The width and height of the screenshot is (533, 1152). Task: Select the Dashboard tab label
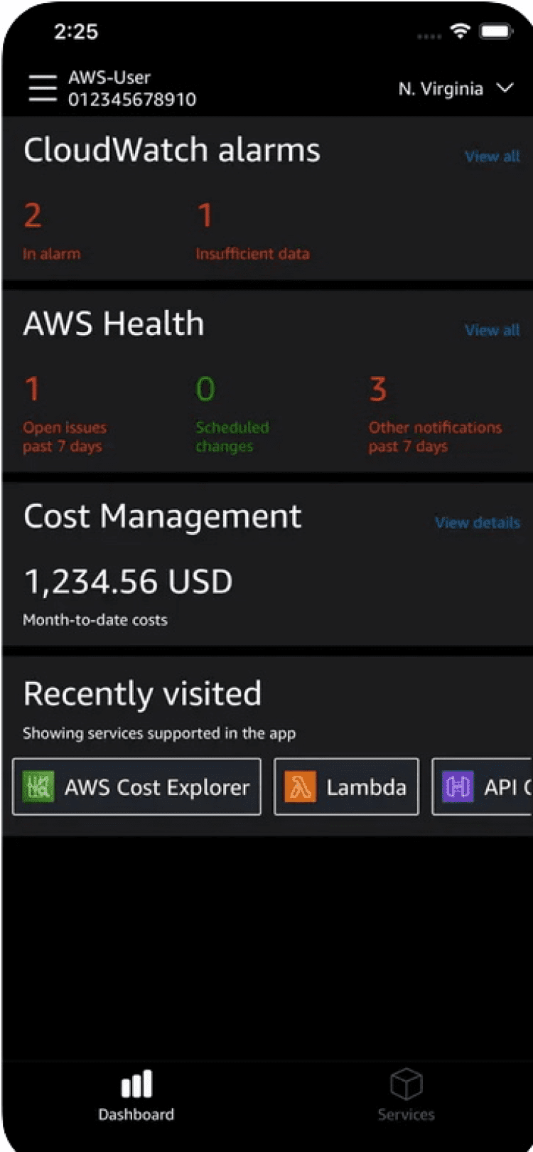pos(136,1114)
